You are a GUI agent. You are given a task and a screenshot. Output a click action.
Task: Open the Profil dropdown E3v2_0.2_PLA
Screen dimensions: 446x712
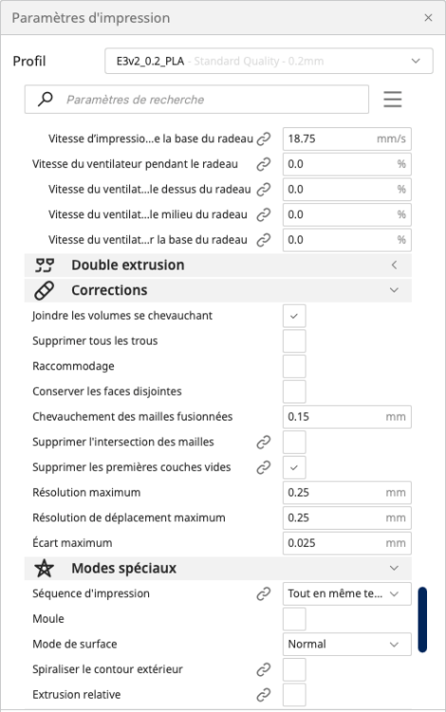point(269,61)
